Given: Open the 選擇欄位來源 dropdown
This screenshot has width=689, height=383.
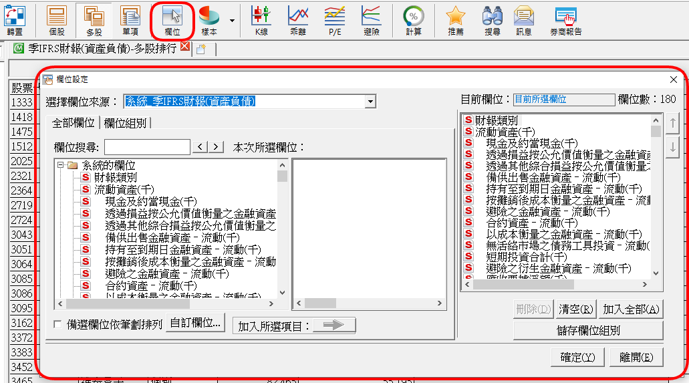Looking at the screenshot, I should pos(370,102).
